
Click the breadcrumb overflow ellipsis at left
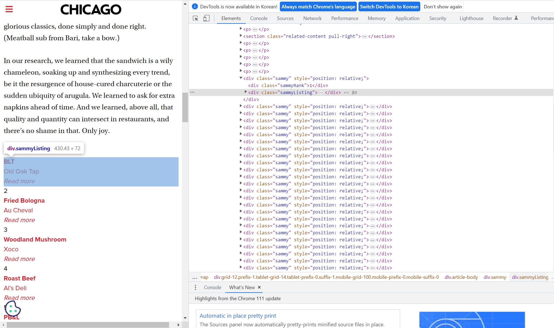coord(194,277)
